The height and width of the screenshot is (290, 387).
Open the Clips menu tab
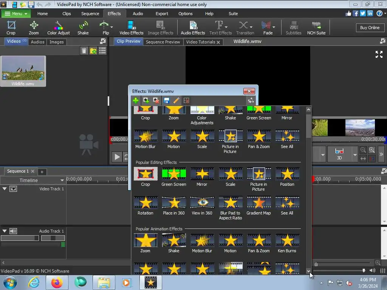pyautogui.click(x=67, y=14)
